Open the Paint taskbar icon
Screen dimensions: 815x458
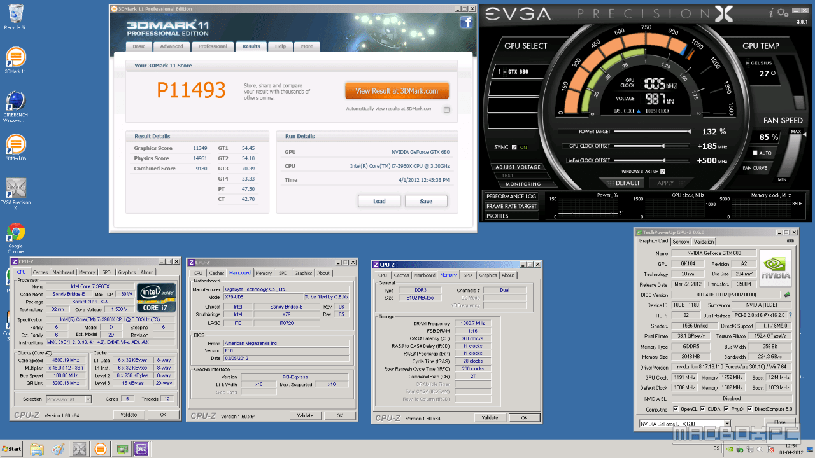coord(58,449)
